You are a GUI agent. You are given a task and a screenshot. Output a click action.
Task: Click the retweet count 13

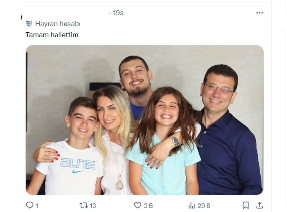(94, 205)
